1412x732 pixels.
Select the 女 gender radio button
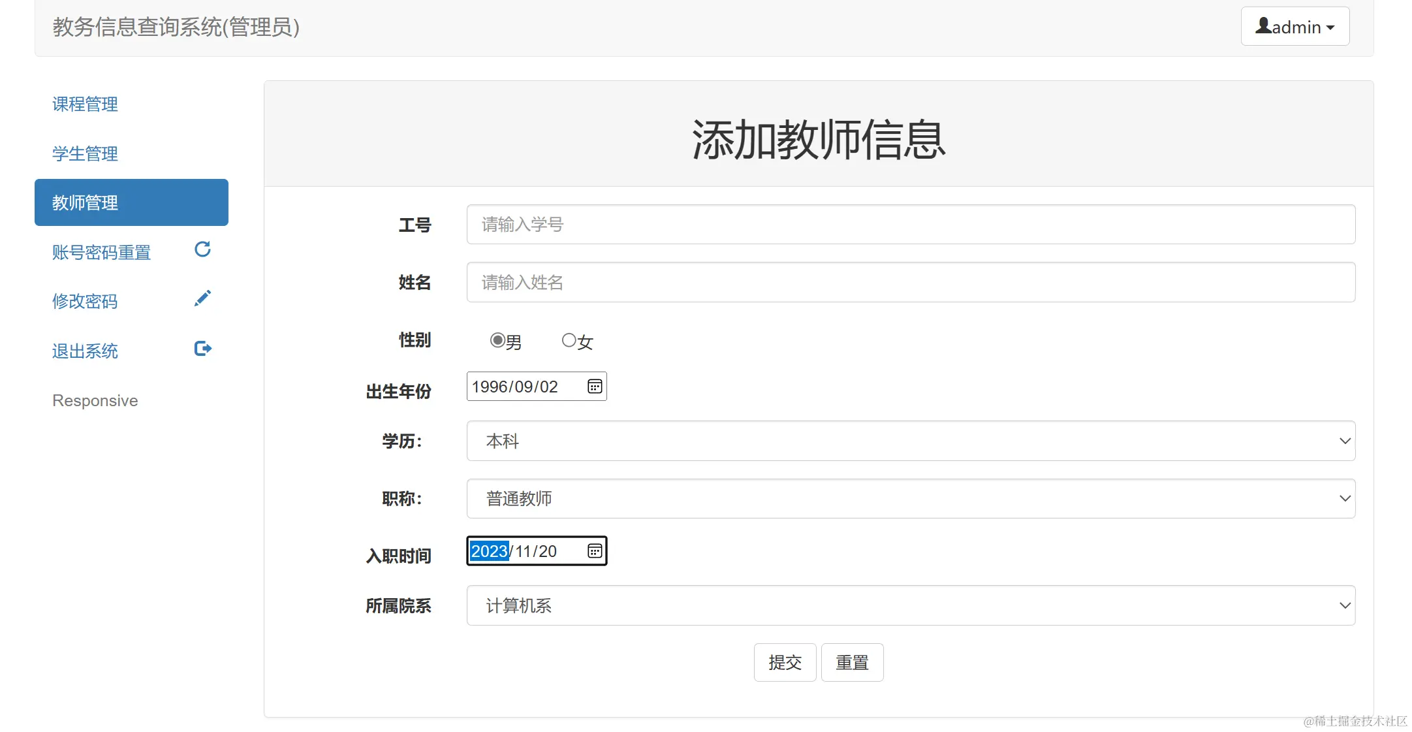569,340
